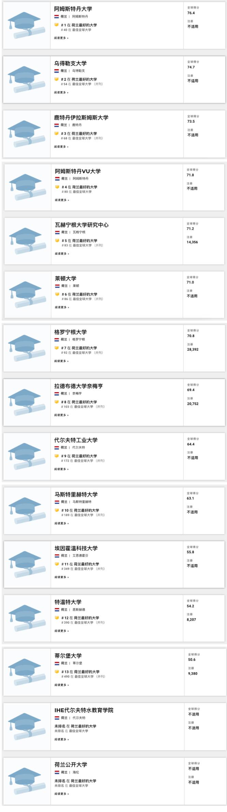Image resolution: width=227 pixels, height=812 pixels.
Task: Click the Netherlands flag icon under 莱顿大学
Action: [x=57, y=286]
